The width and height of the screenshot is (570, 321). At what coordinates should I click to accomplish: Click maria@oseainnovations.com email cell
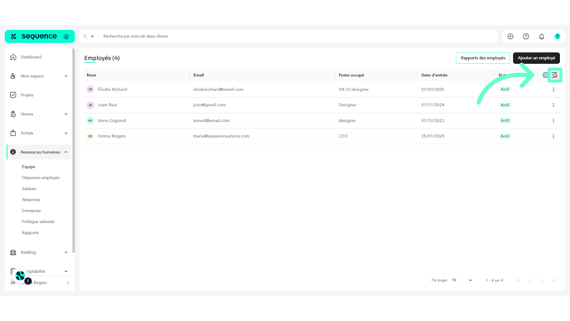221,136
